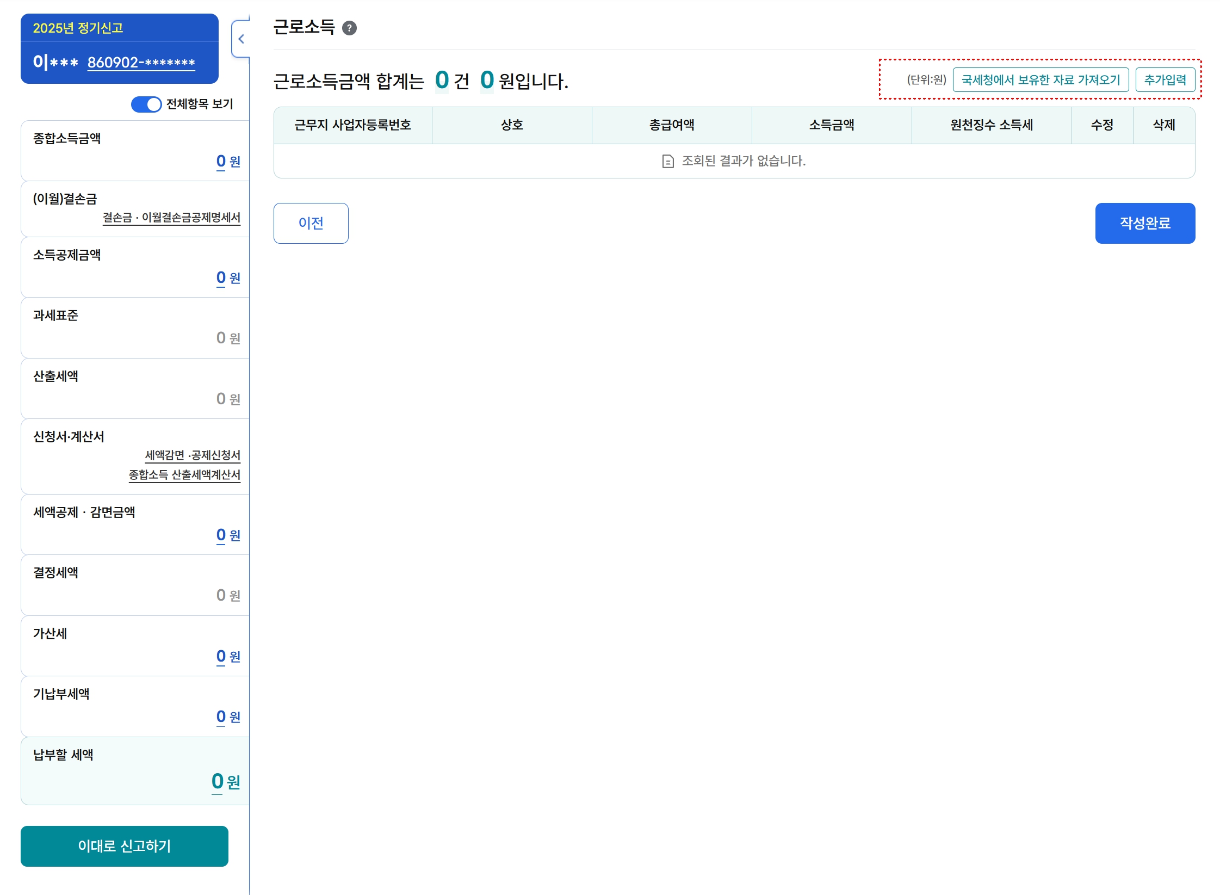
Task: Open the 종합소득 산출세액계산서 link
Action: pos(184,475)
